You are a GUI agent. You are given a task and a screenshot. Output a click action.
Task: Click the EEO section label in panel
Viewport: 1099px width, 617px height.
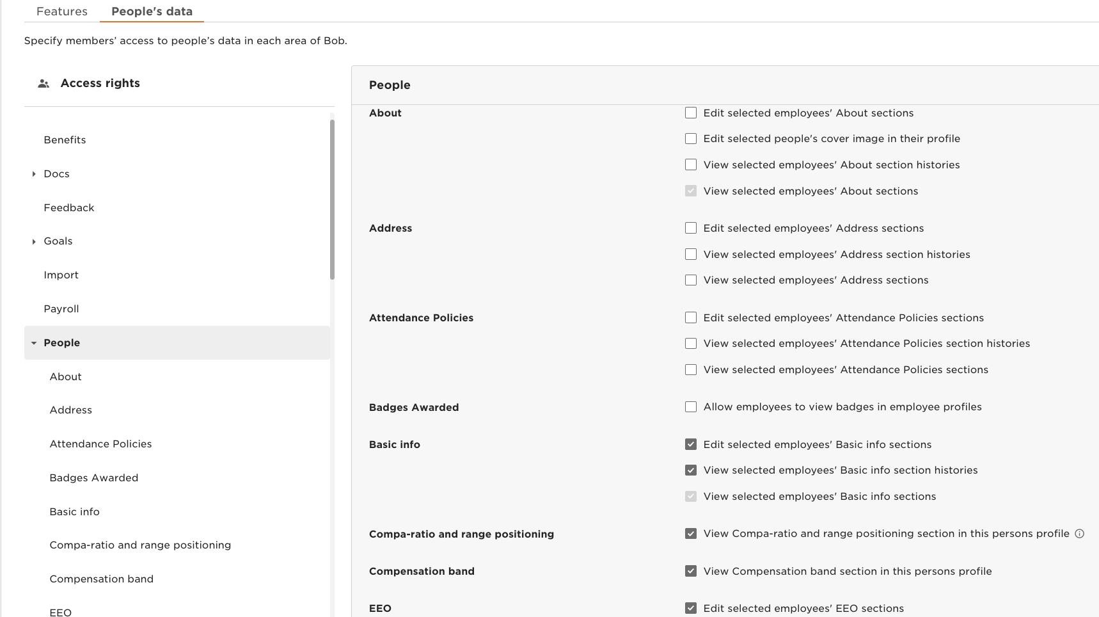tap(380, 609)
